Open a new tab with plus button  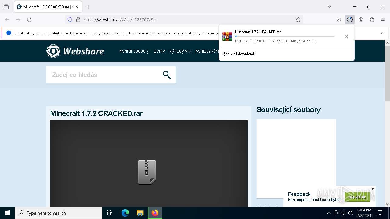click(x=88, y=7)
